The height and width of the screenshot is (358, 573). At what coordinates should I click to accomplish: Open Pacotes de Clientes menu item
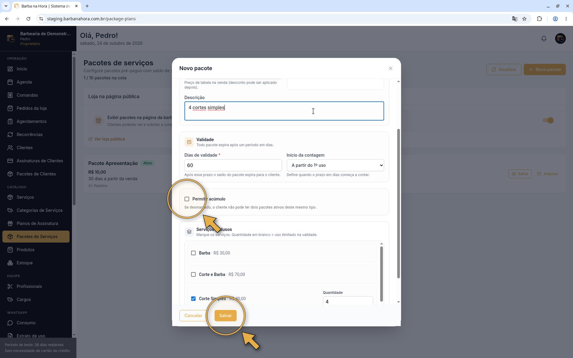click(x=36, y=174)
